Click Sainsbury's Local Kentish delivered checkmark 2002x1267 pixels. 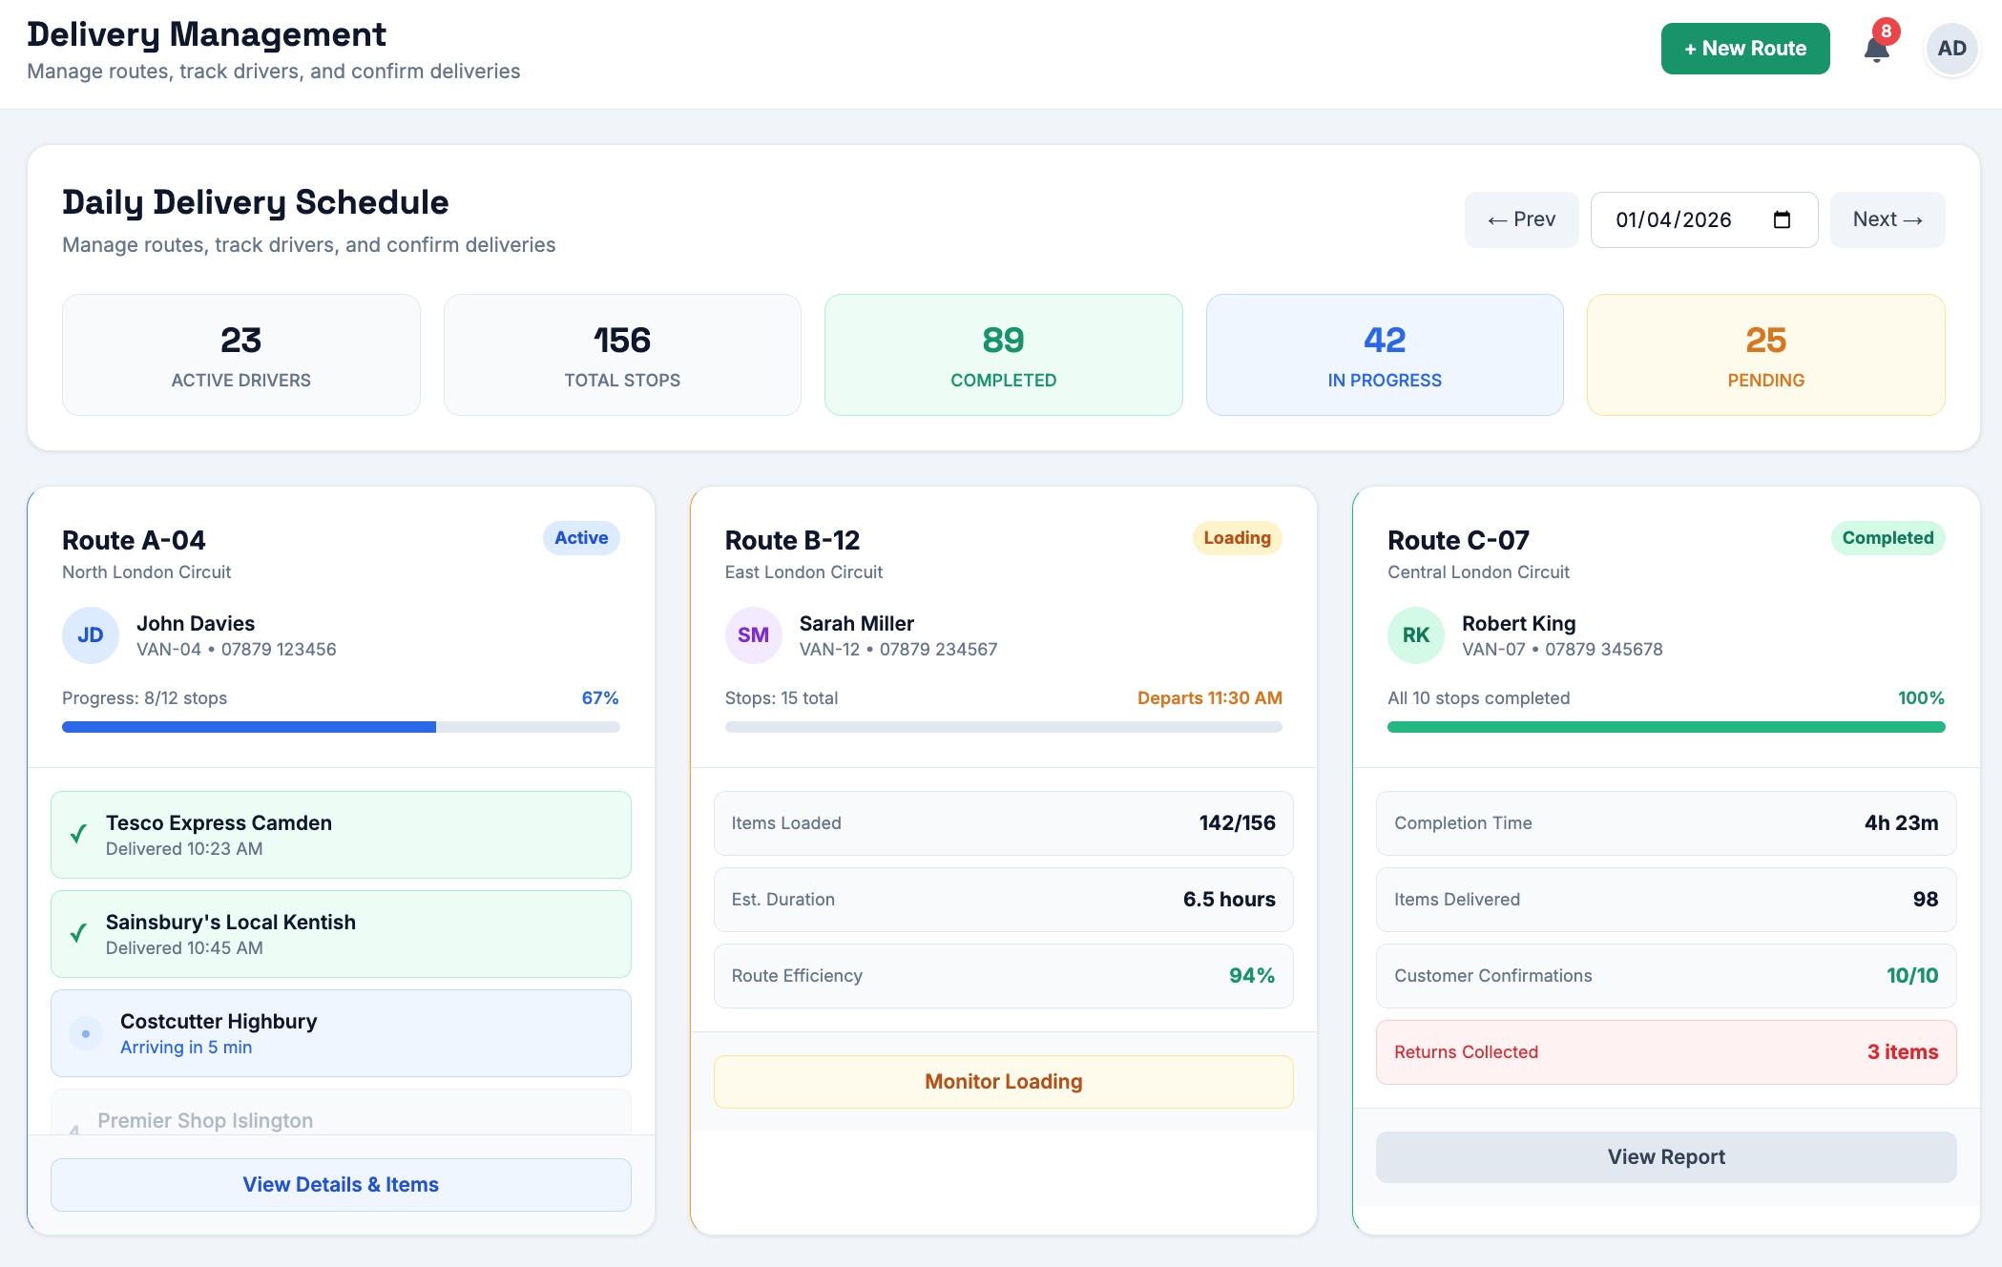(79, 933)
